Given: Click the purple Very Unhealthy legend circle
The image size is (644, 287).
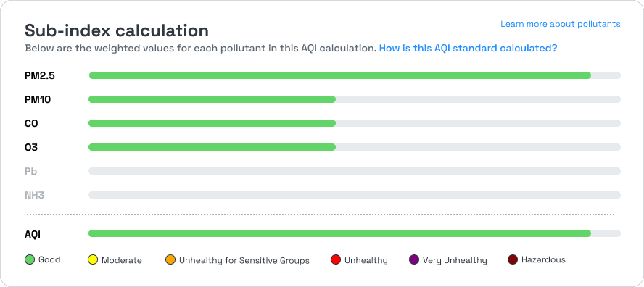Looking at the screenshot, I should click(414, 260).
